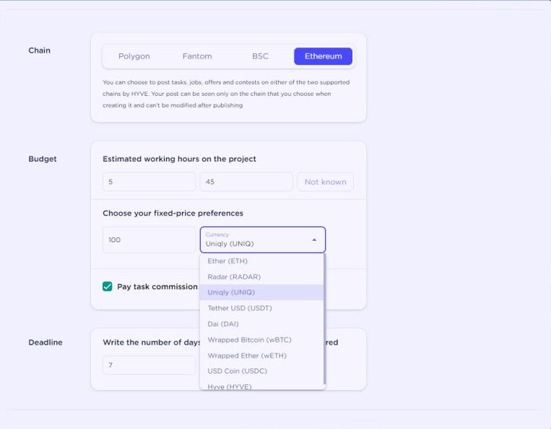Select the Fantom chain tab
This screenshot has width=551, height=429.
click(x=197, y=56)
